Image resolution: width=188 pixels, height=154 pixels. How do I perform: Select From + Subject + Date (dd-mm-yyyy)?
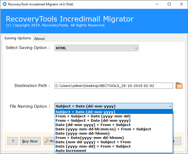pos(114,120)
